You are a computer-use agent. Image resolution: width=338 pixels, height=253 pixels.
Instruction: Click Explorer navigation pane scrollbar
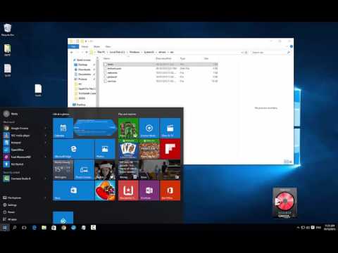click(x=98, y=82)
